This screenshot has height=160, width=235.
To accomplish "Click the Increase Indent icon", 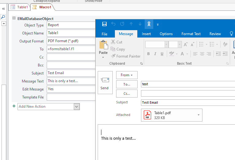I will tap(225, 54).
